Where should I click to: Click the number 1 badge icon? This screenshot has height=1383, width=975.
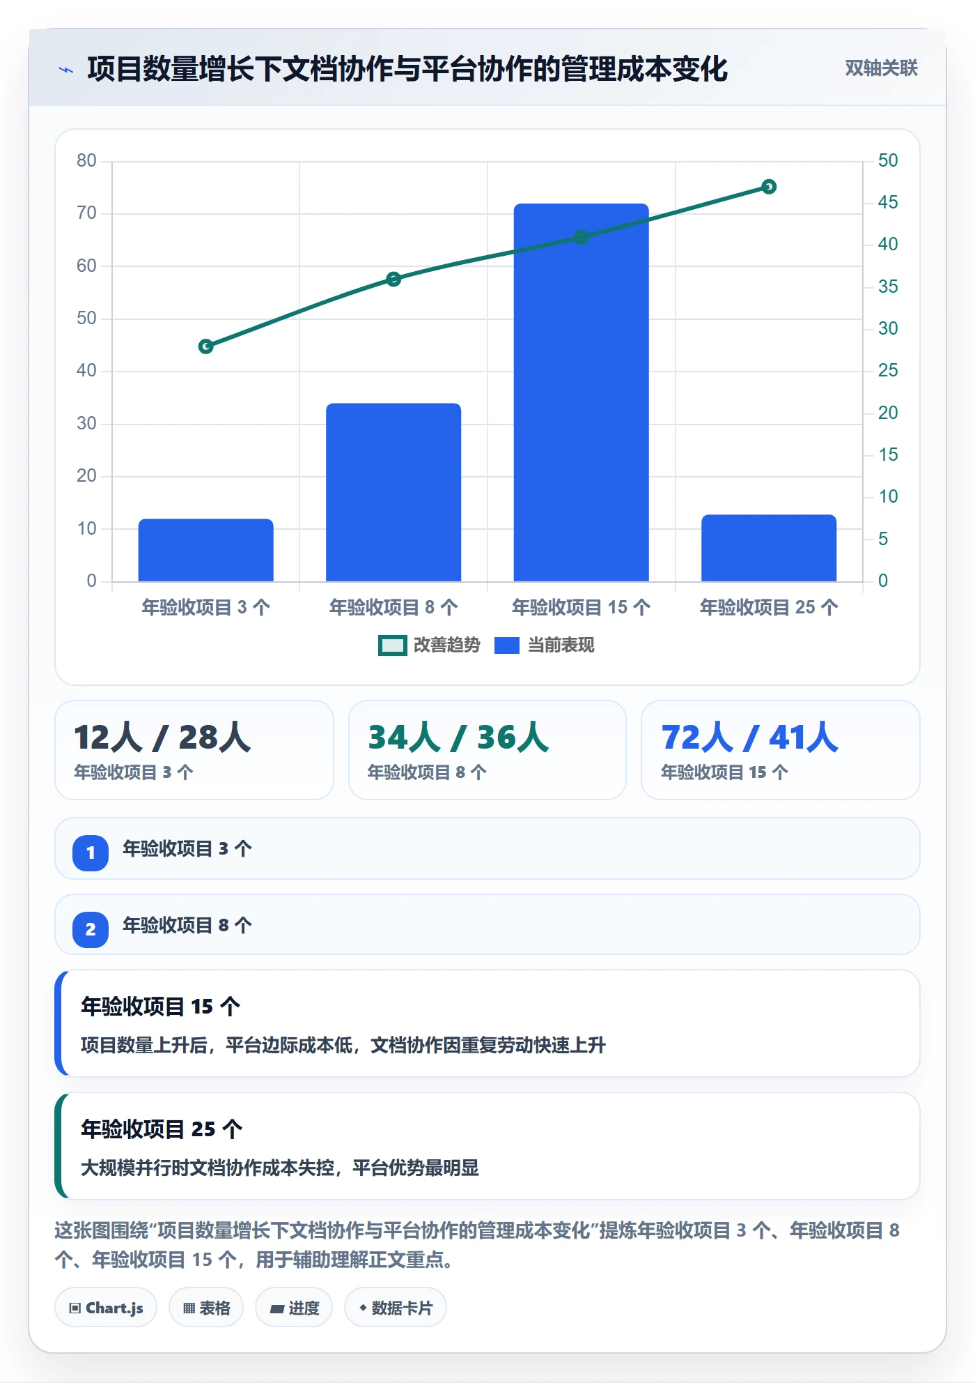tap(91, 853)
